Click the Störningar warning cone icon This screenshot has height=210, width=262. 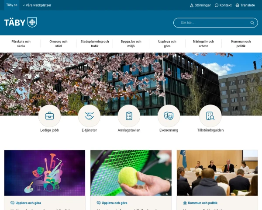click(192, 5)
